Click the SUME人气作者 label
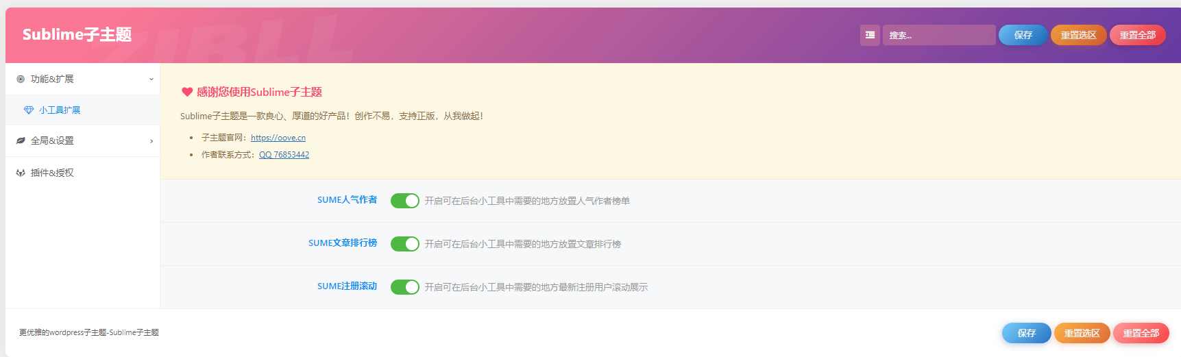Image resolution: width=1181 pixels, height=357 pixels. (347, 200)
